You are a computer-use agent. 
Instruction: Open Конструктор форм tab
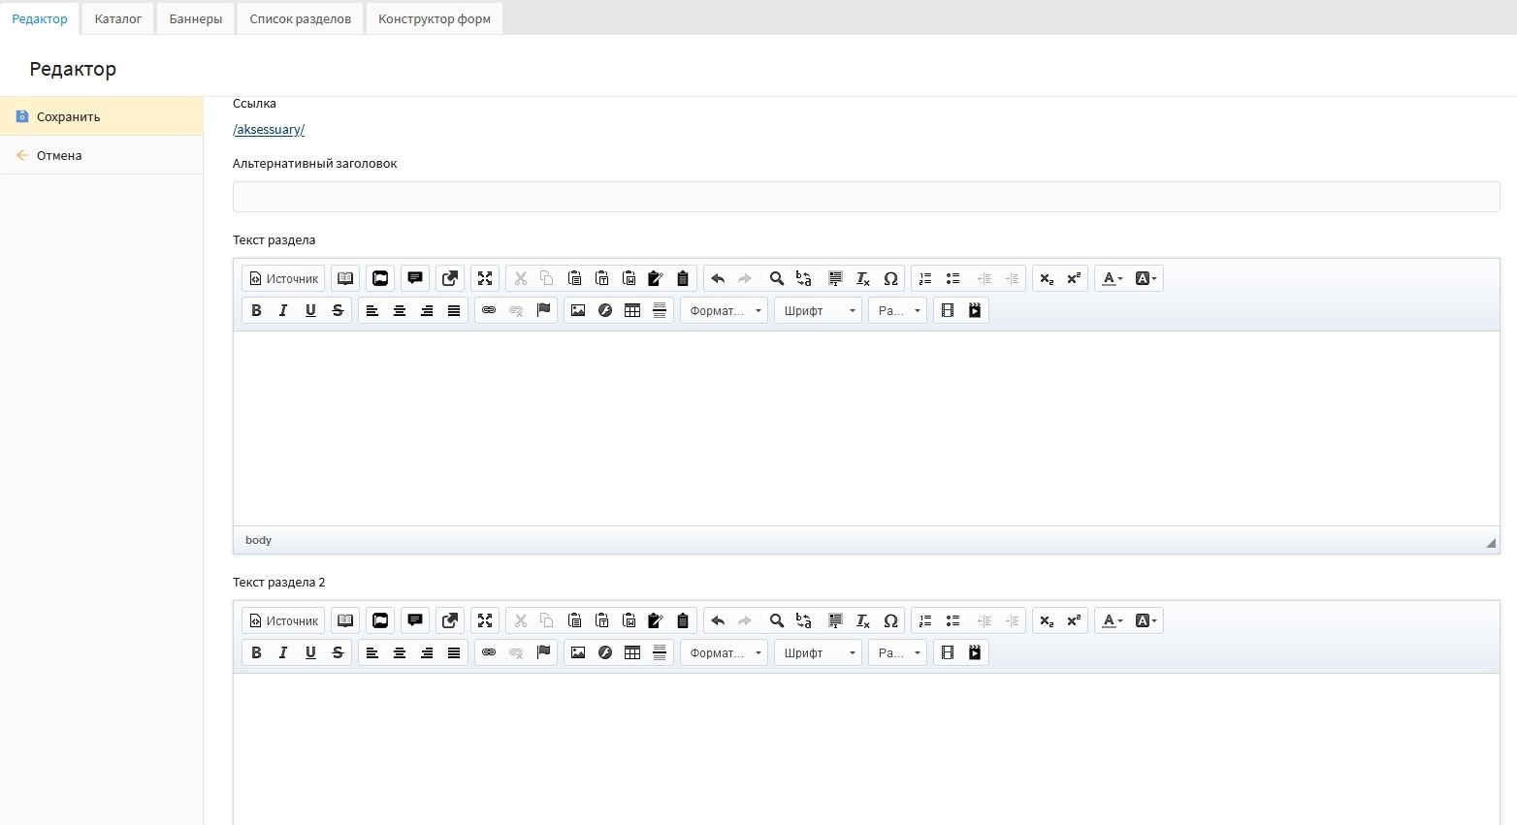[435, 18]
